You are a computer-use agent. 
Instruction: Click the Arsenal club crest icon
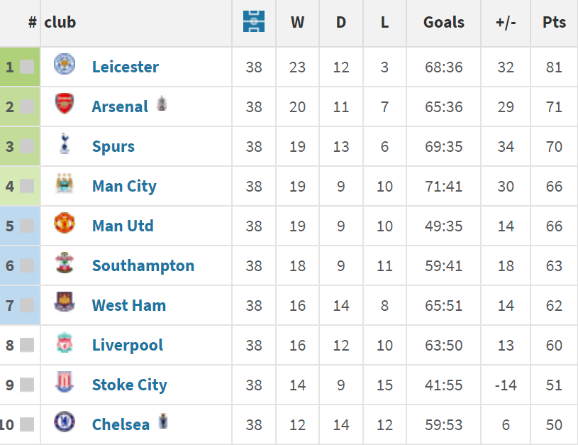(65, 104)
